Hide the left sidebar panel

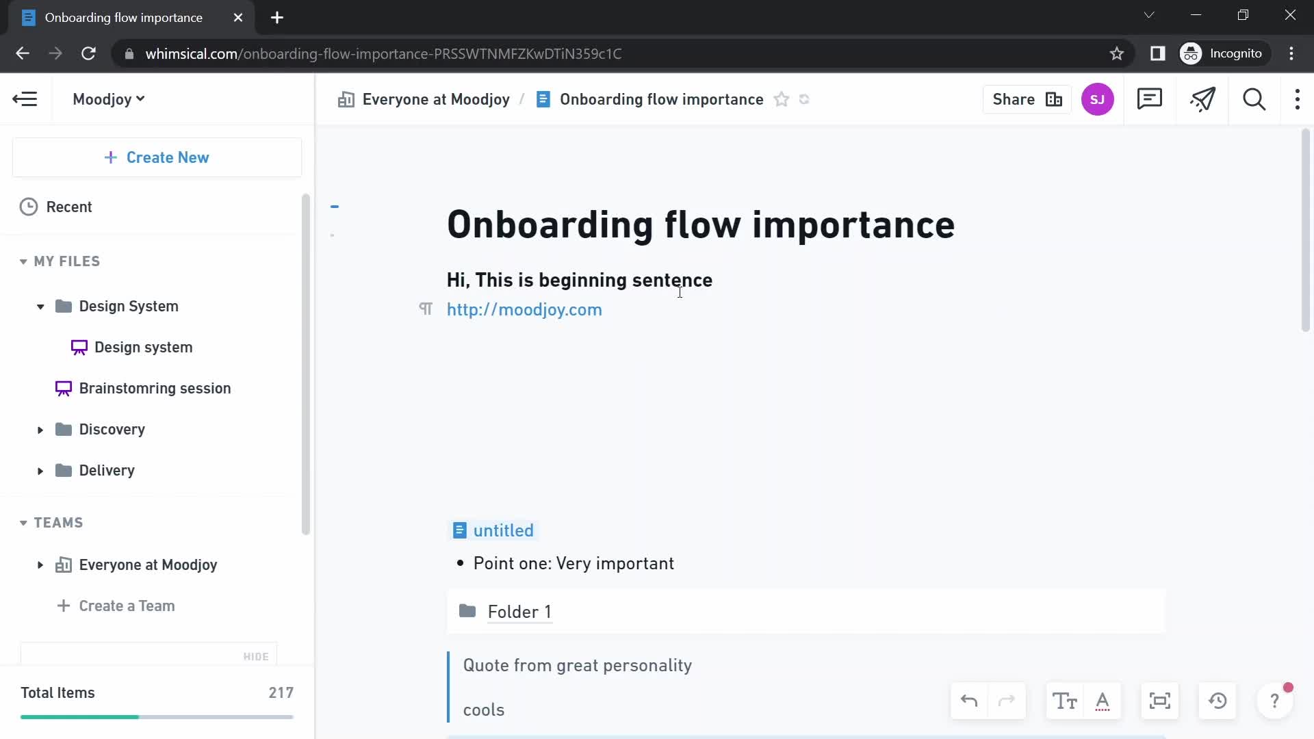tap(25, 99)
